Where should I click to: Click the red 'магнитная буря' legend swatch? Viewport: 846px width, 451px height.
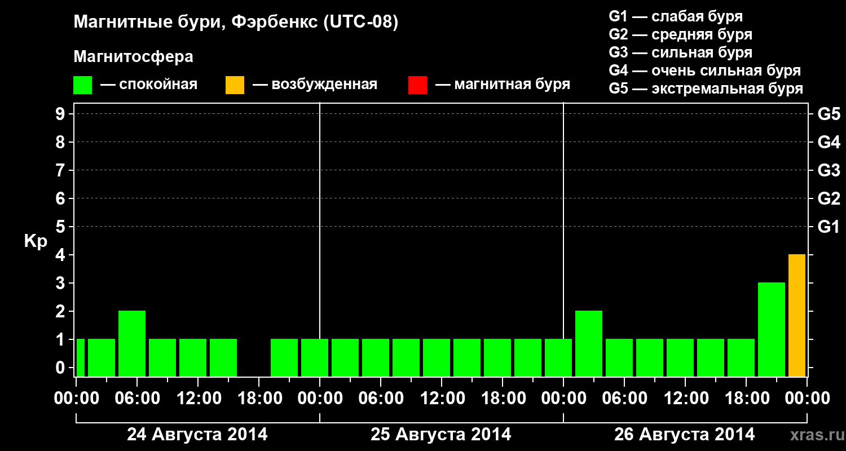click(417, 85)
